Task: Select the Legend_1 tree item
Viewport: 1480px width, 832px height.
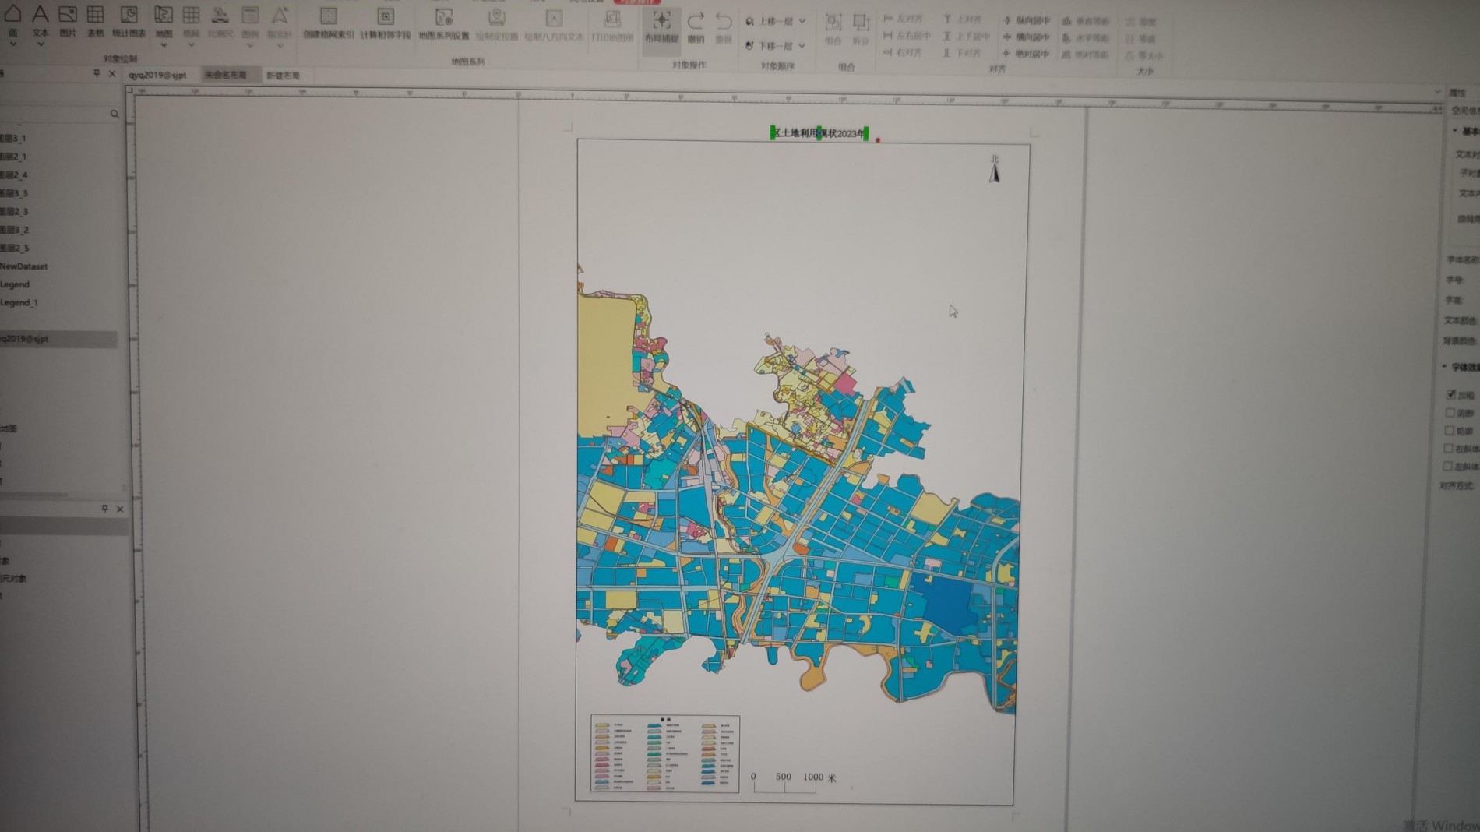Action: tap(19, 302)
